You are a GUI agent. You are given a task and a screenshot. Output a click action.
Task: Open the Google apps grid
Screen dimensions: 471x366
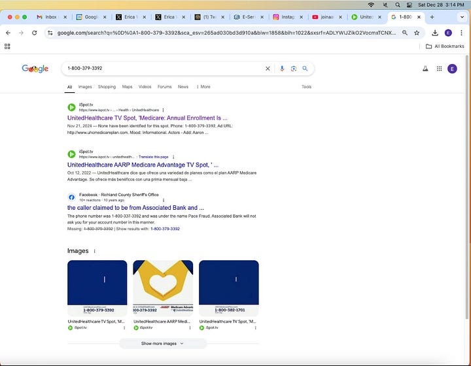439,69
